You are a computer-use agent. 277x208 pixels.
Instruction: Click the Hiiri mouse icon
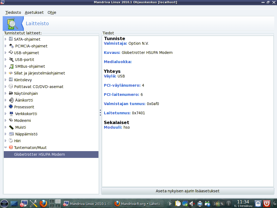11,141
